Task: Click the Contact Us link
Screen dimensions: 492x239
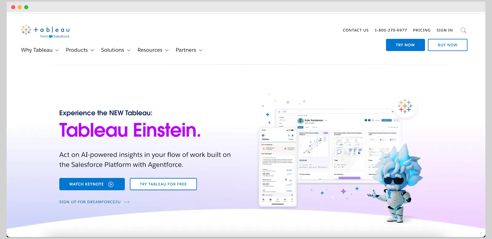Action: coord(355,30)
